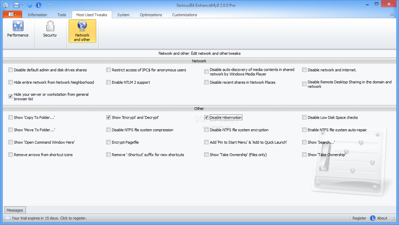Open the quick access toolbar customize dropdown
The image size is (399, 225).
pyautogui.click(x=50, y=5)
